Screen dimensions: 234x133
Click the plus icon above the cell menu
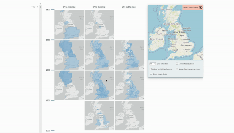click(40, 4)
